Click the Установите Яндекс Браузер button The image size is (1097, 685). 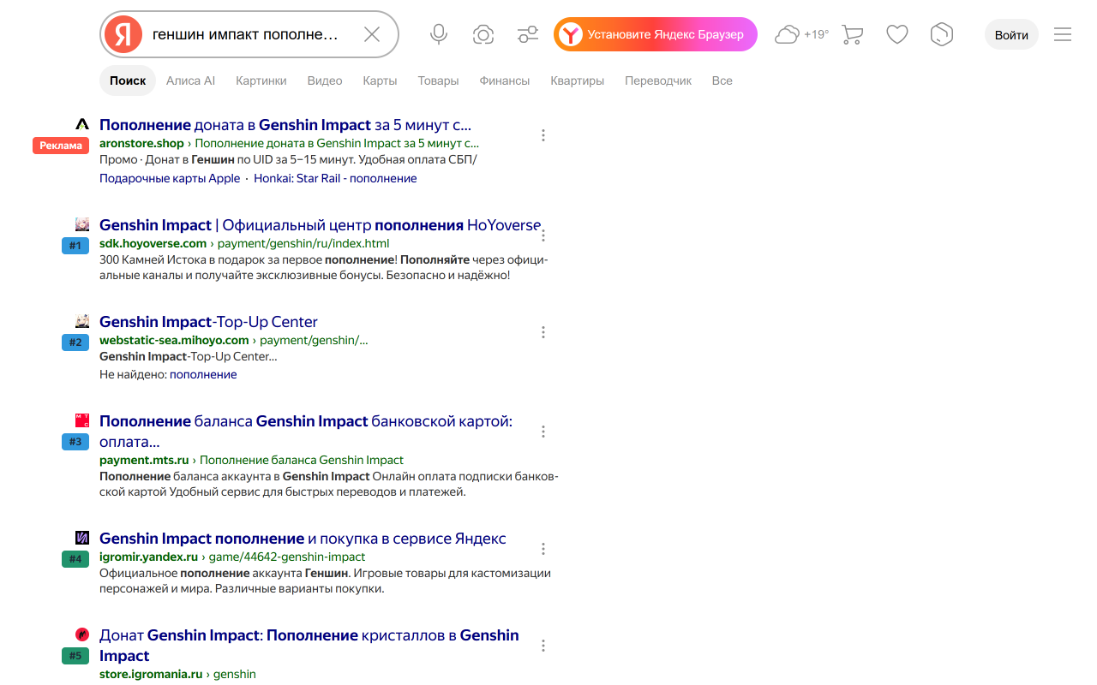(656, 34)
